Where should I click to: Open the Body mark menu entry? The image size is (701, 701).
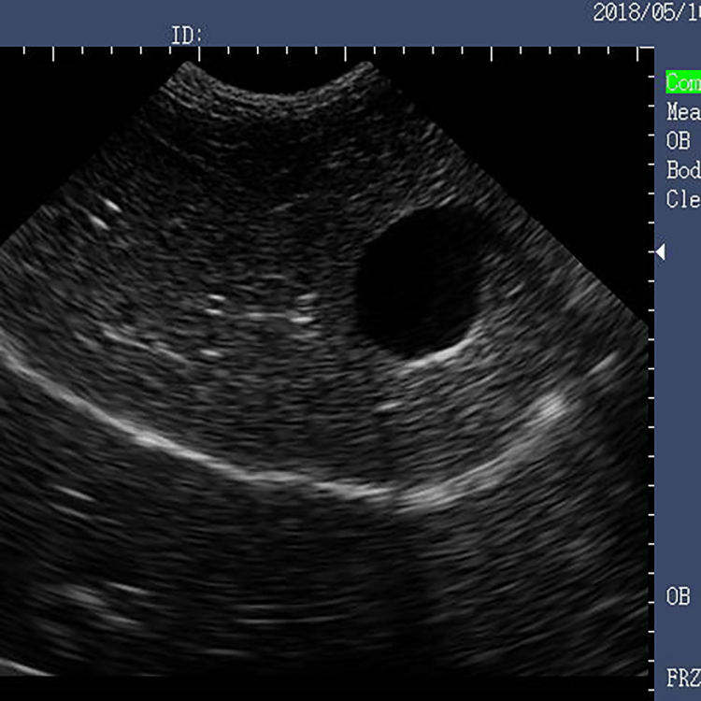pos(683,170)
